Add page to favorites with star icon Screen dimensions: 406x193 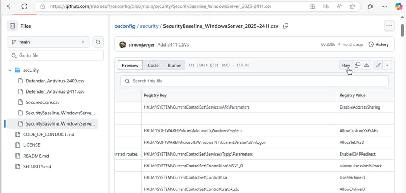click(x=352, y=6)
